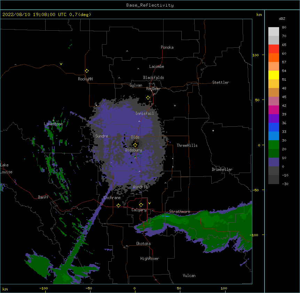Pick the 30 dBZ green swatch

coord(274,145)
